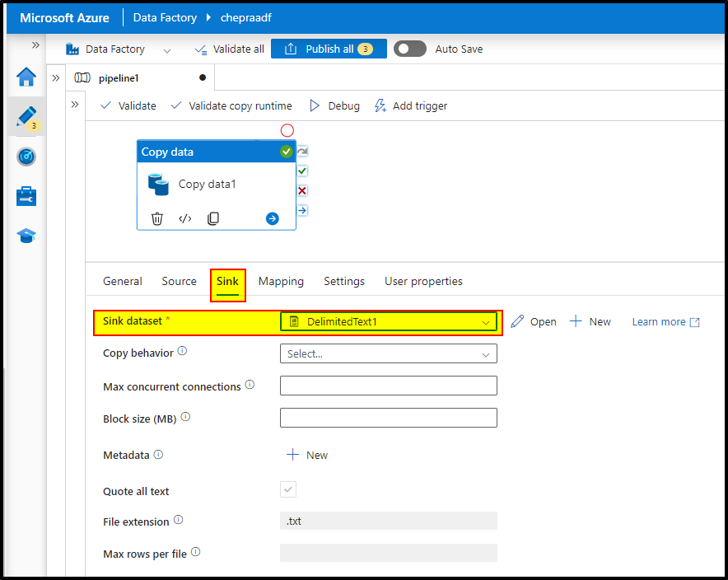Switch to the User properties tab

pyautogui.click(x=423, y=281)
